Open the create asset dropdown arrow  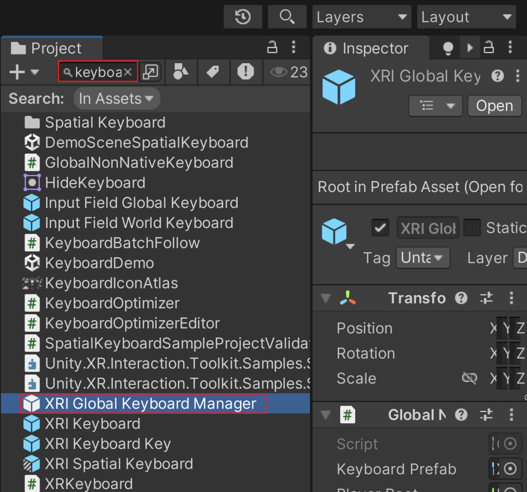pos(35,72)
